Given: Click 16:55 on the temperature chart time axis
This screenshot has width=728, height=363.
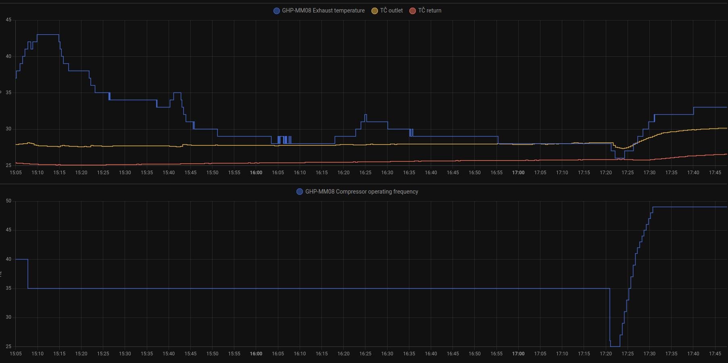Looking at the screenshot, I should pos(496,173).
